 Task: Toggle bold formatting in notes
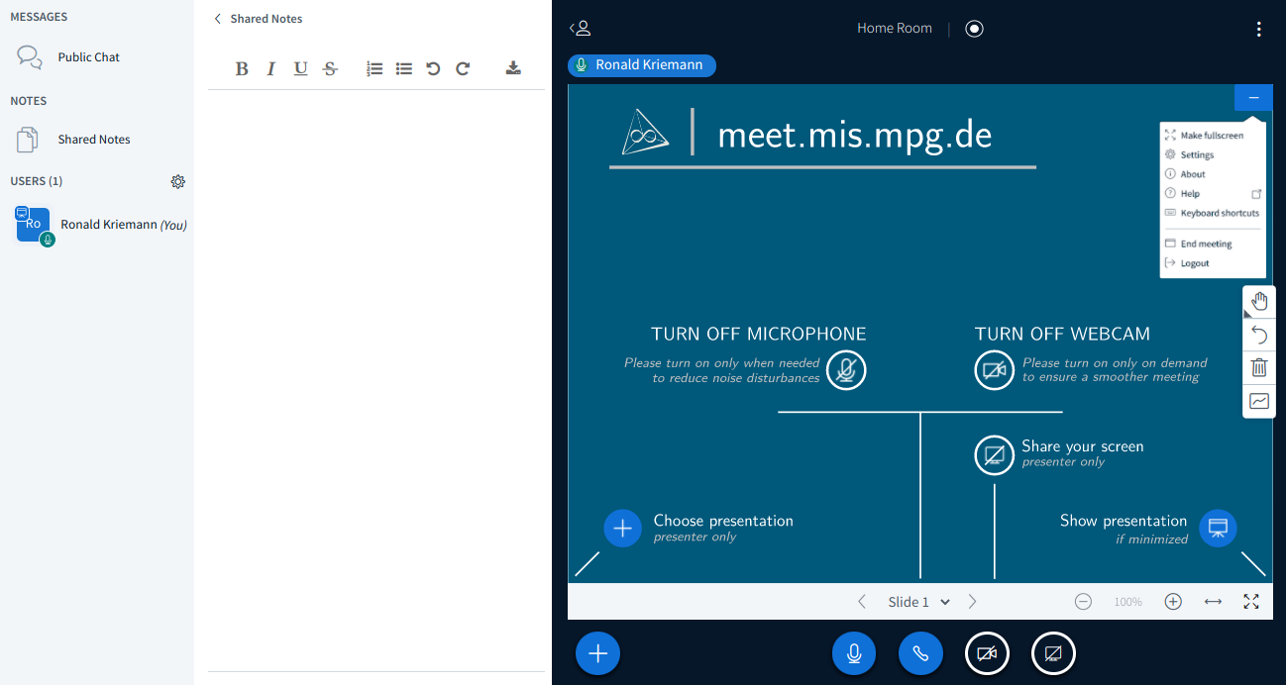pyautogui.click(x=242, y=68)
